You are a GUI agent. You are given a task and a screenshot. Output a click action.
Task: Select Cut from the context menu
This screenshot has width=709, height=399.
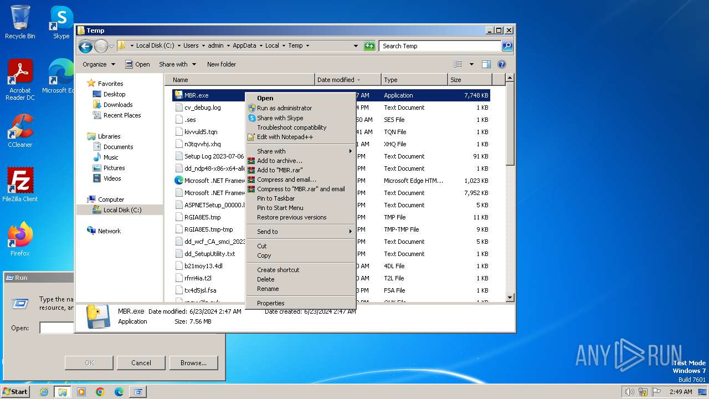(300, 246)
